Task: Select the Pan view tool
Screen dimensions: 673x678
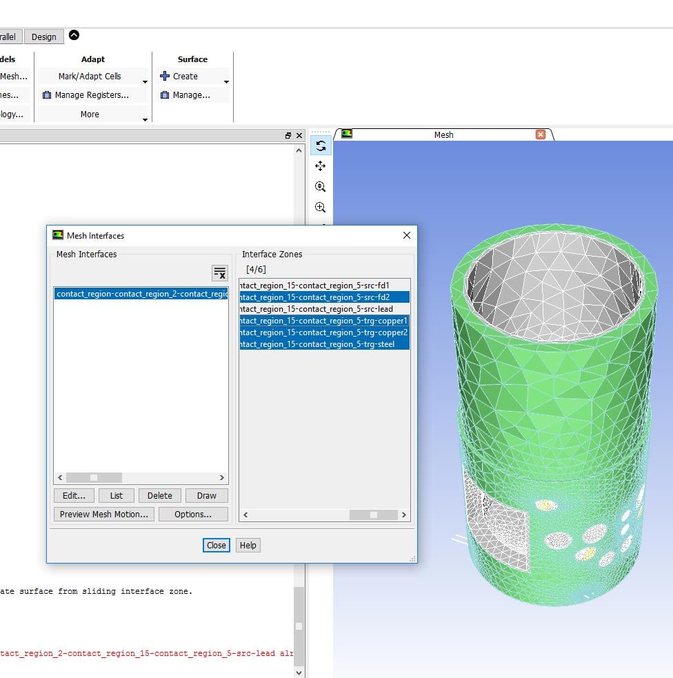Action: point(321,166)
